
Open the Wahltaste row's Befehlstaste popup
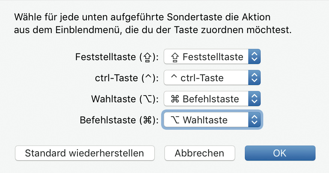pyautogui.click(x=212, y=99)
